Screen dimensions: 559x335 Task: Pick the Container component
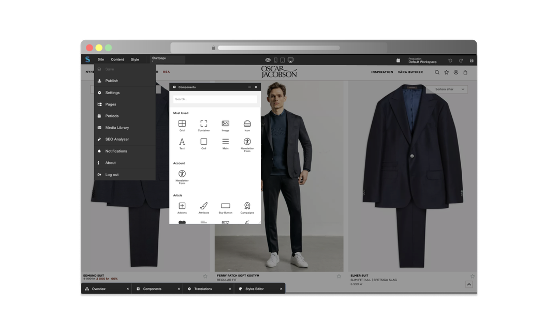tap(203, 124)
